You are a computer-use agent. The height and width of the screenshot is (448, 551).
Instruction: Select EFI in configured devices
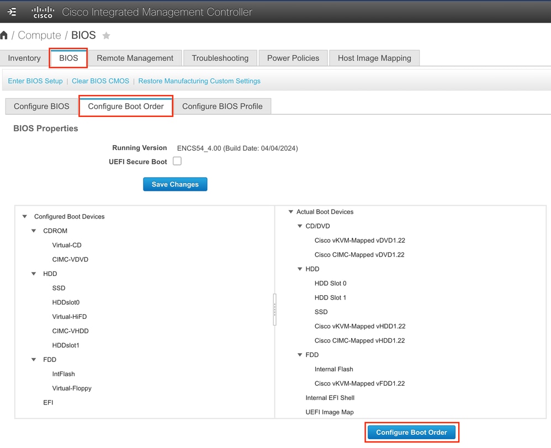coord(48,403)
